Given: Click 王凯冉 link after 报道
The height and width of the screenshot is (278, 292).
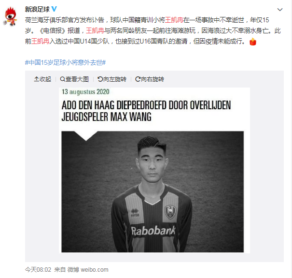Looking at the screenshot, I should (95, 30).
